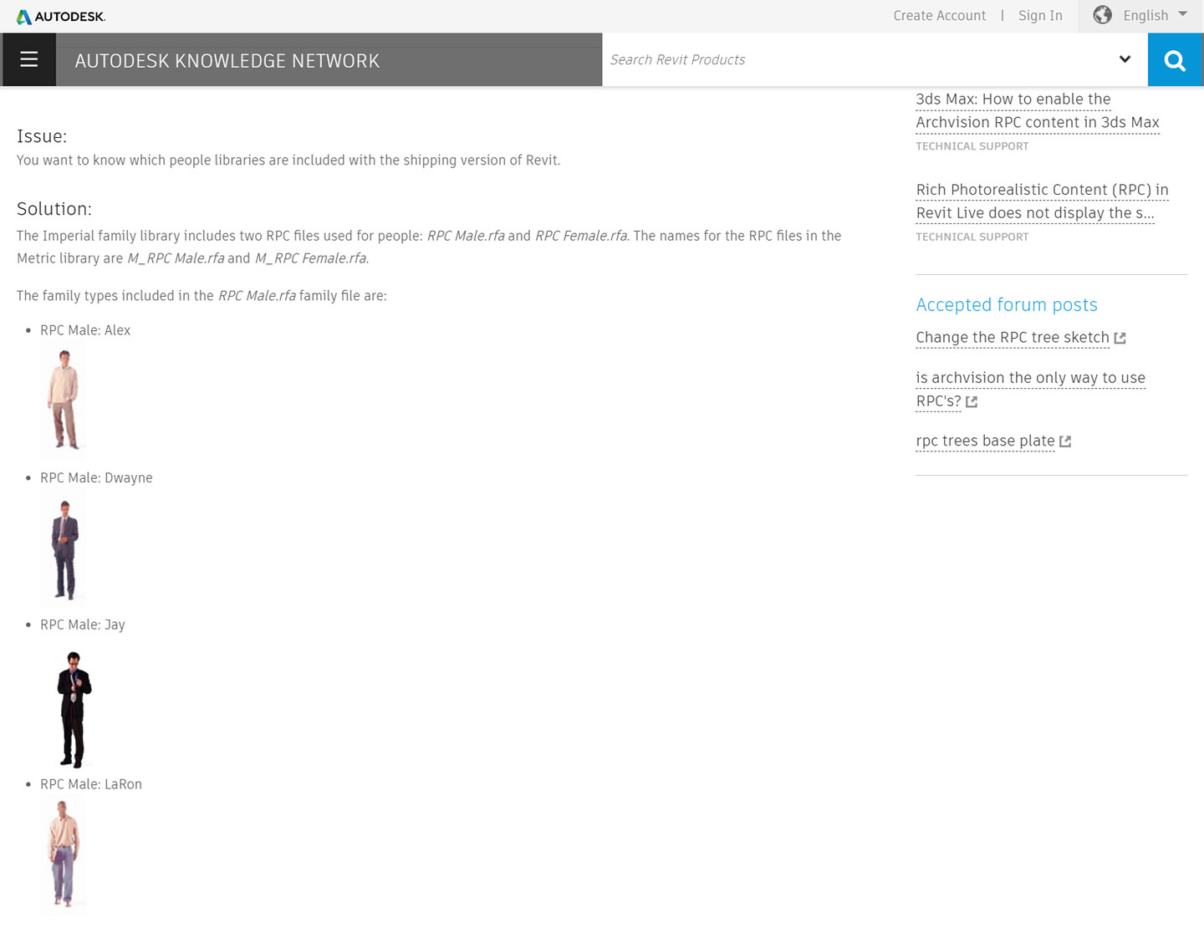The image size is (1204, 928).
Task: Click external link icon next to 'RPC's?'
Action: (972, 402)
